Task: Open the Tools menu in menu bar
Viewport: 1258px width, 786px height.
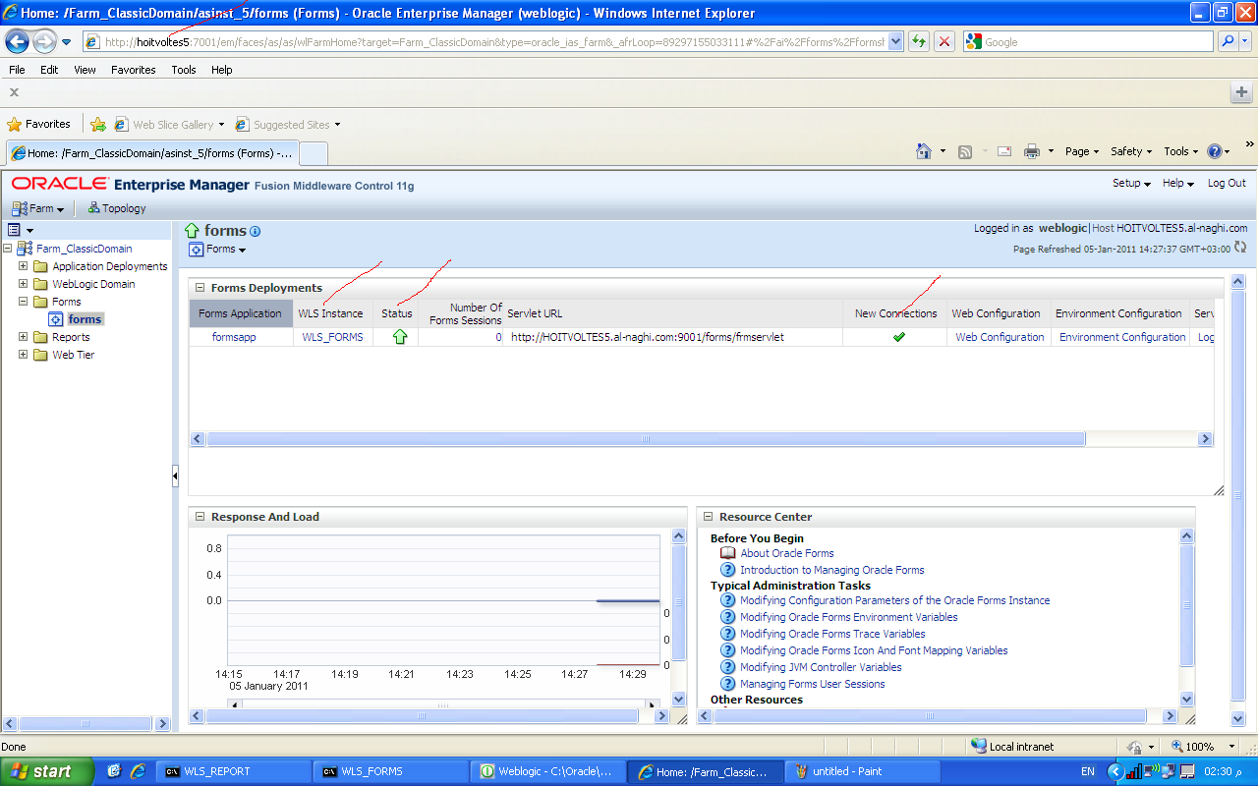Action: tap(183, 70)
